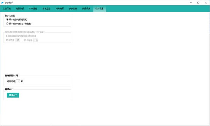Close the 多多助手 window
The height and width of the screenshot is (126, 210).
206,2
